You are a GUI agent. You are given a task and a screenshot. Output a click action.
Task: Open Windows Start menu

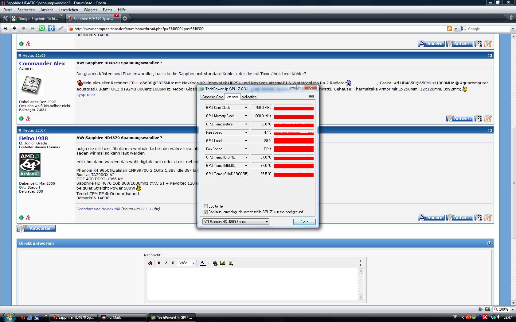pos(8,317)
